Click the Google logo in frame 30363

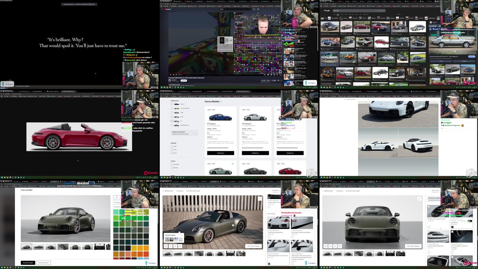click(327, 11)
